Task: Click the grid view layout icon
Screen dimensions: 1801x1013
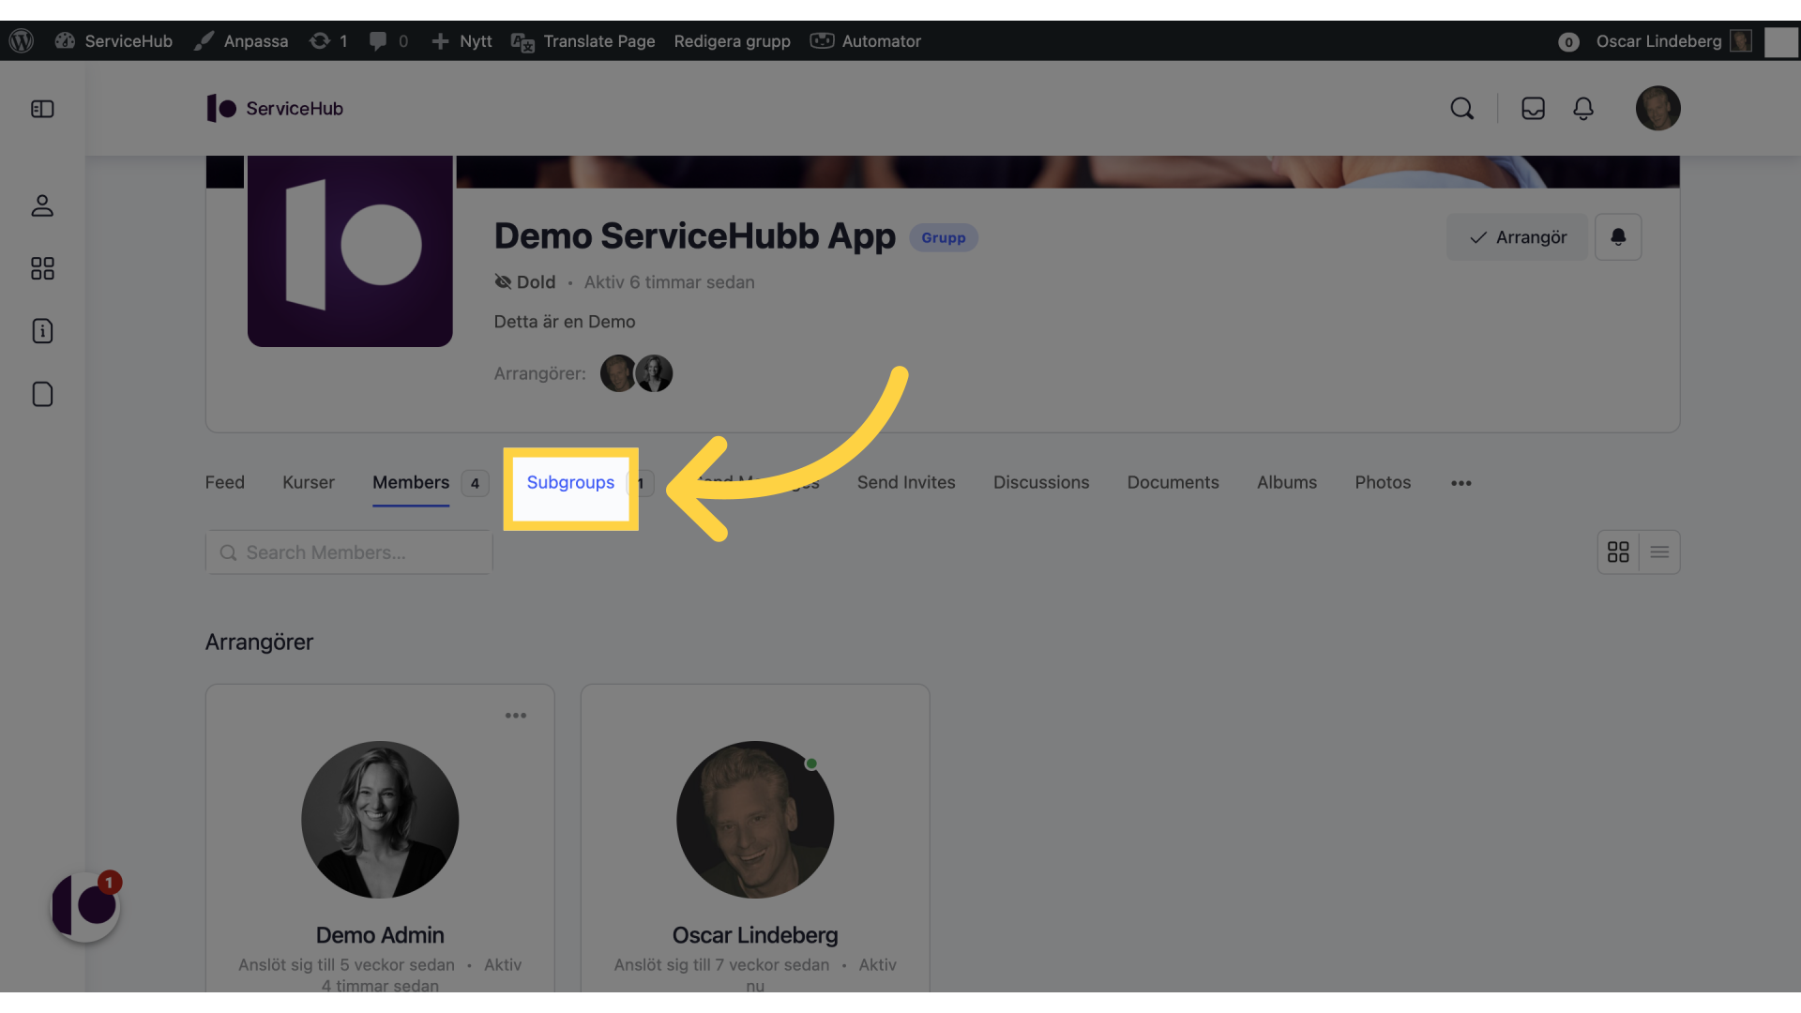Action: pos(1618,552)
